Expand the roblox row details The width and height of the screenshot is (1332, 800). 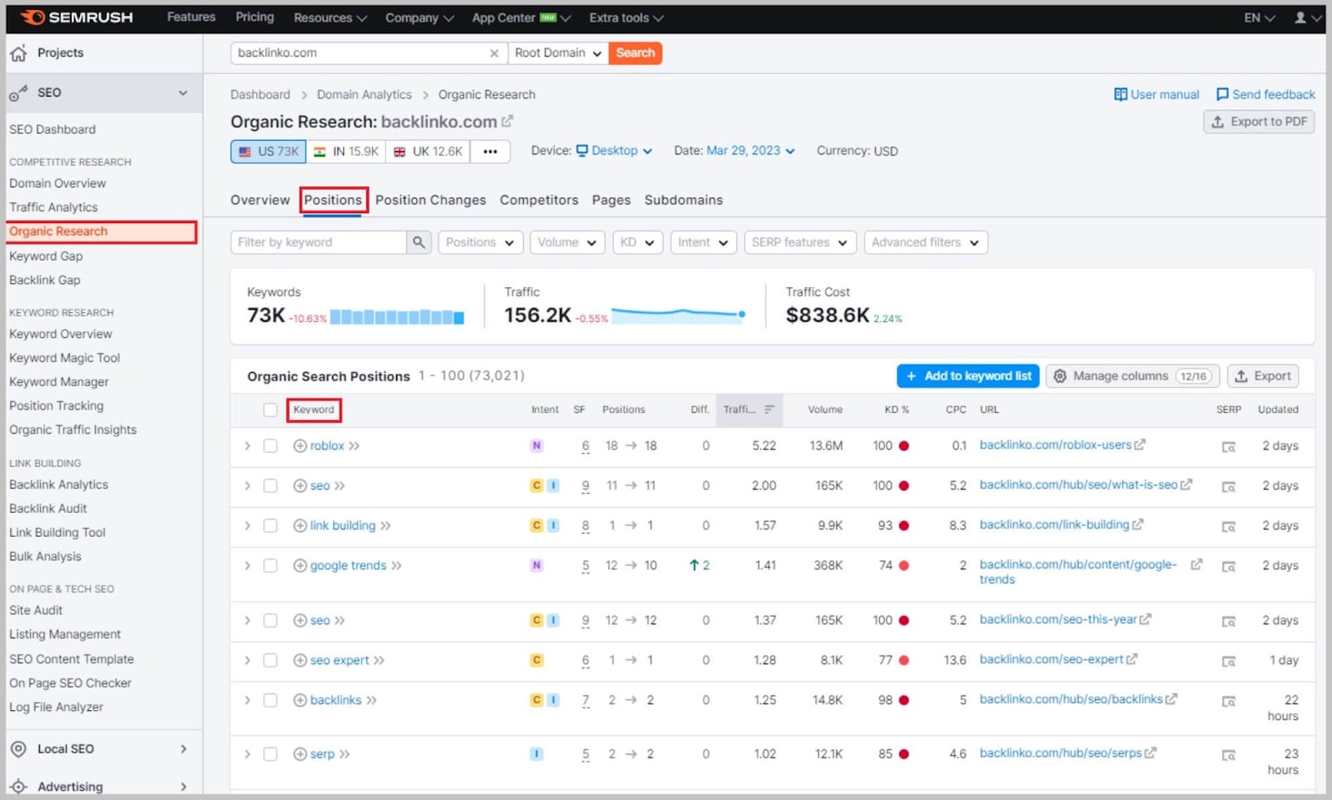point(247,446)
